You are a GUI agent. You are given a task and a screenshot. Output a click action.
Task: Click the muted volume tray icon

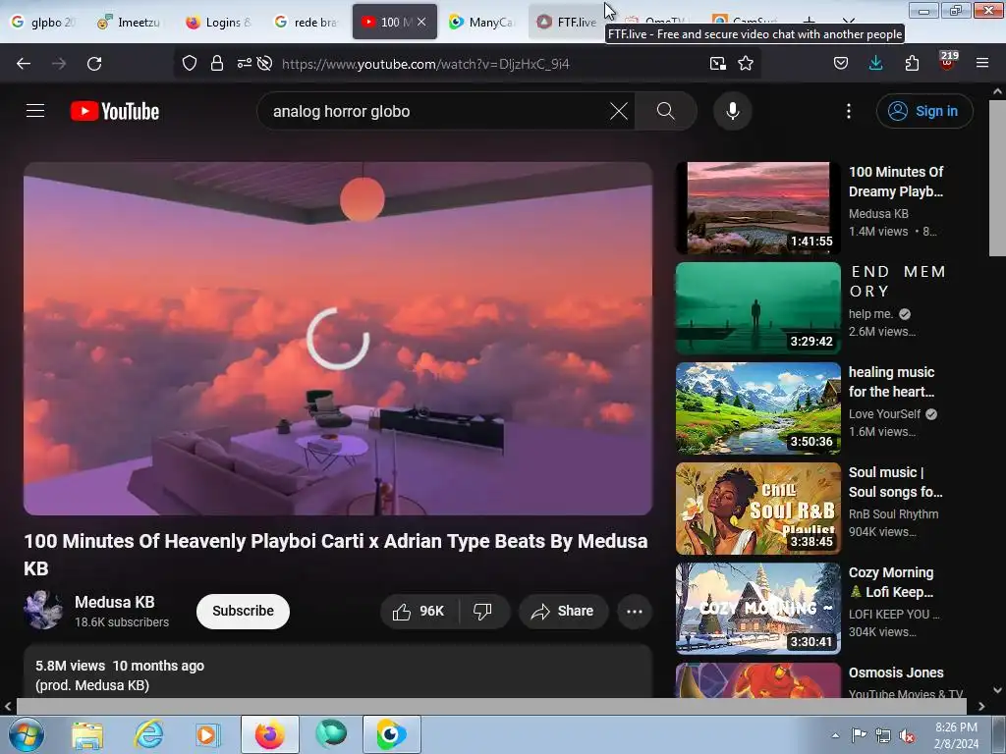pos(907,736)
